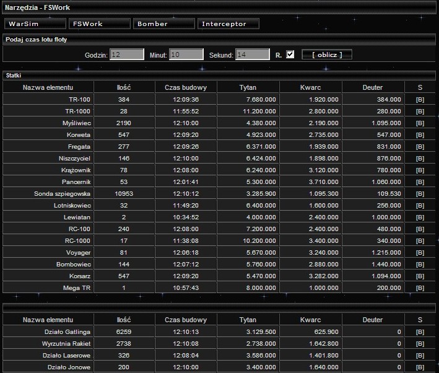Click the Minut minutes input field
439x373 pixels.
(186, 55)
